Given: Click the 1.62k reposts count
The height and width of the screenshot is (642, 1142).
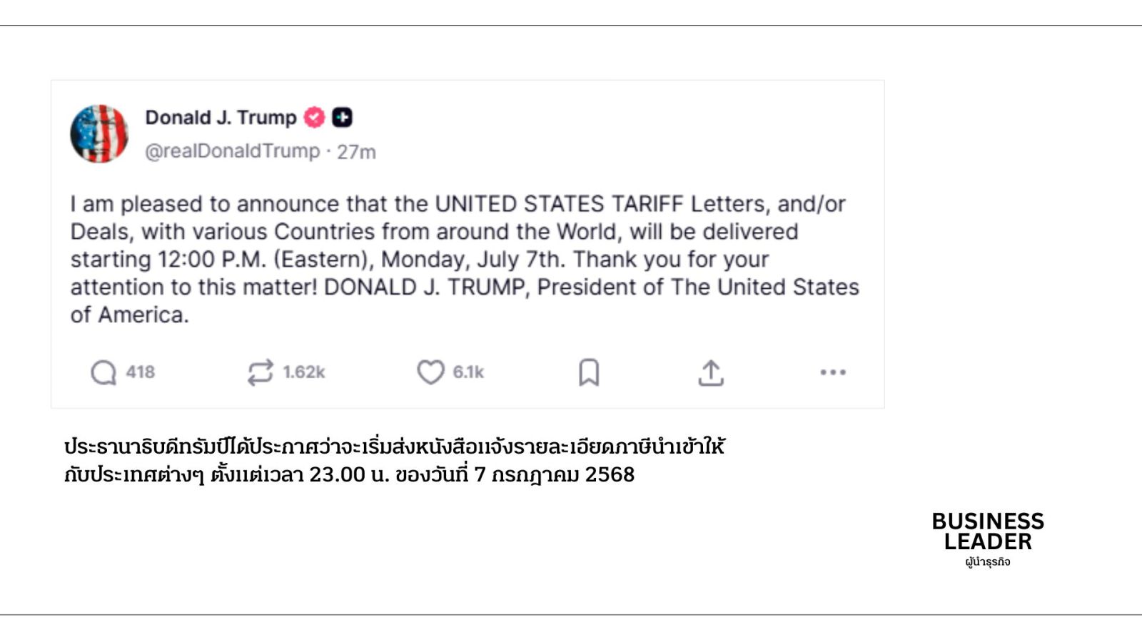Looking at the screenshot, I should click(304, 372).
